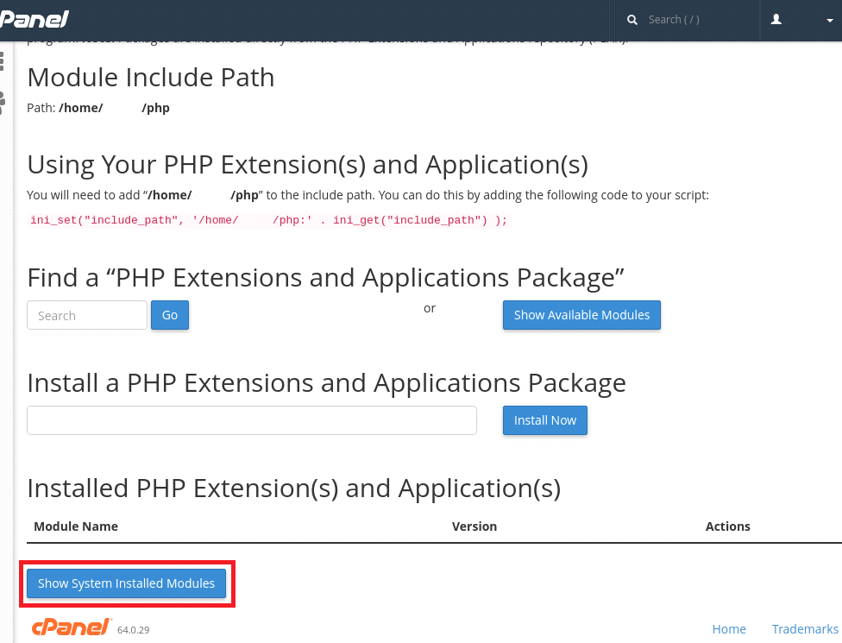Click Show System Installed Modules button
The height and width of the screenshot is (643, 842).
pyautogui.click(x=126, y=583)
